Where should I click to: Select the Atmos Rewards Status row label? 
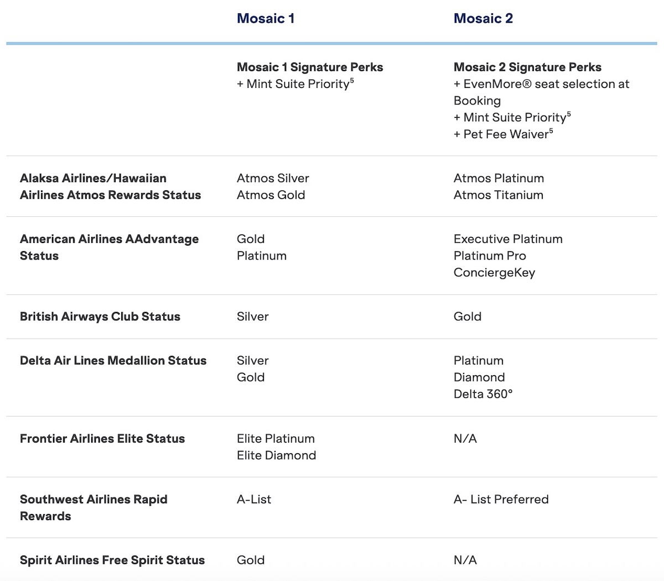111,186
